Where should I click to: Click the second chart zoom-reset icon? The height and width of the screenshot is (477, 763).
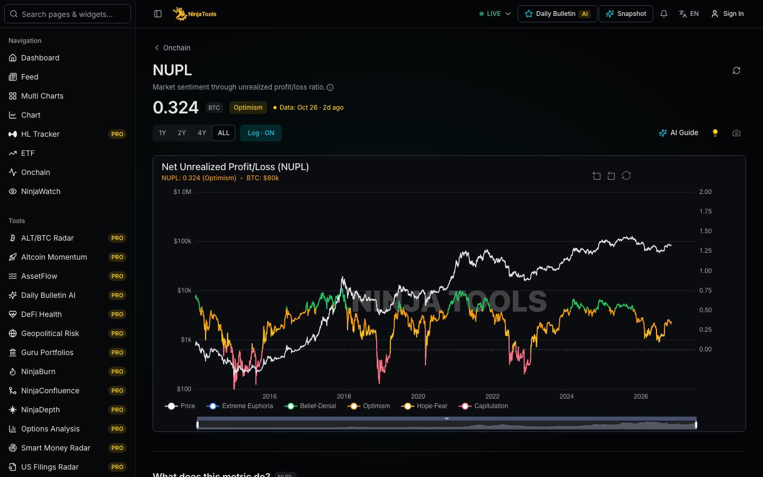tap(611, 175)
